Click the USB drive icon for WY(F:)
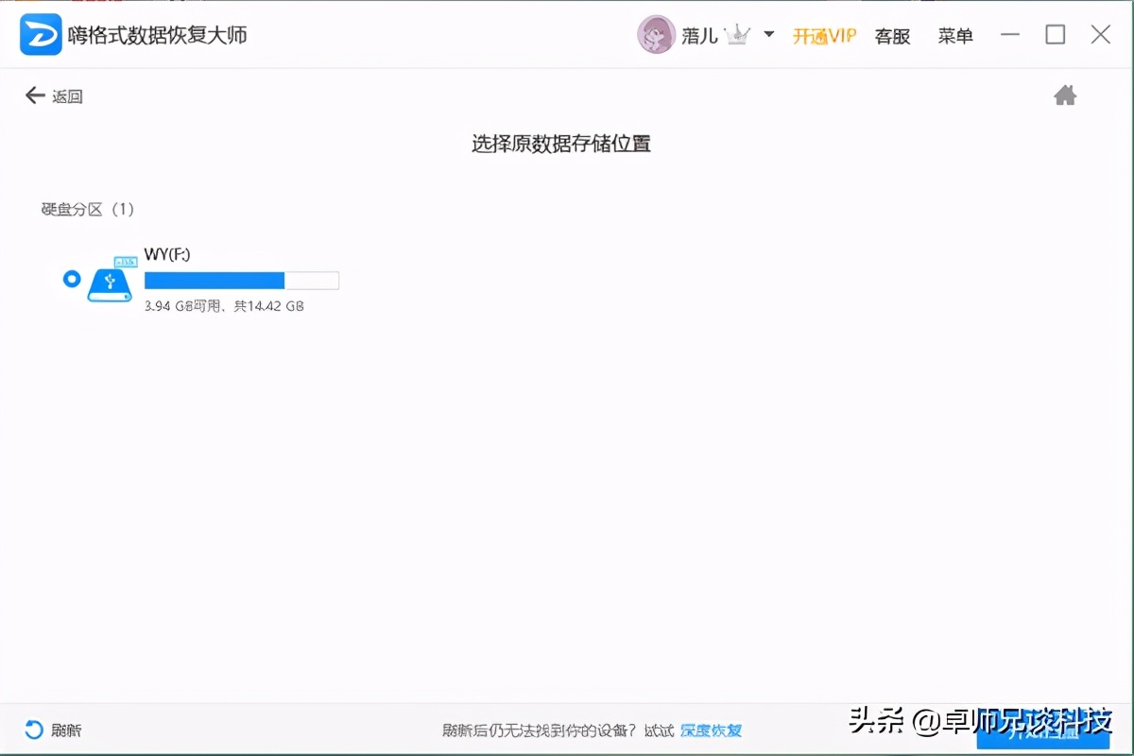 pyautogui.click(x=111, y=282)
